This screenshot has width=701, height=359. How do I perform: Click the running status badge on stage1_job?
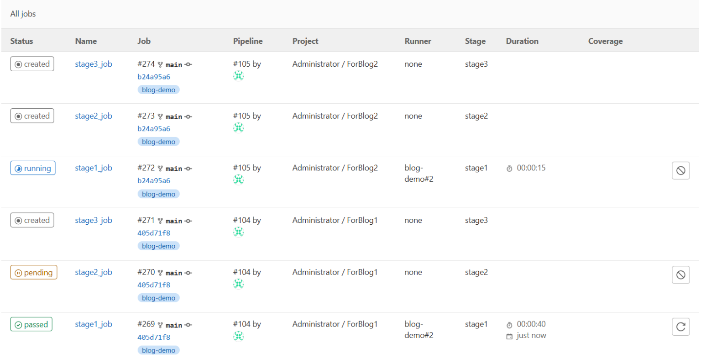(32, 168)
